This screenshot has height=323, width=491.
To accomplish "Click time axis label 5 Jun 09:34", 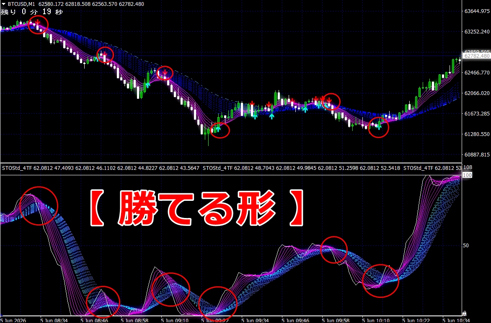I will click(256, 320).
